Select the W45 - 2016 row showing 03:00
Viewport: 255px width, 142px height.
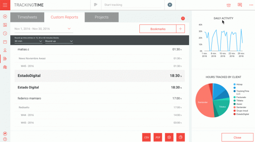tap(100, 123)
